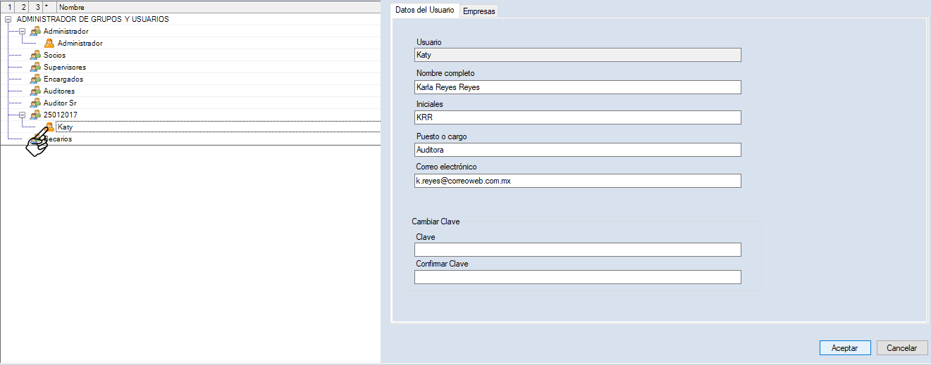Select the Auditor Sr group icon
This screenshot has height=365, width=931.
(x=35, y=103)
